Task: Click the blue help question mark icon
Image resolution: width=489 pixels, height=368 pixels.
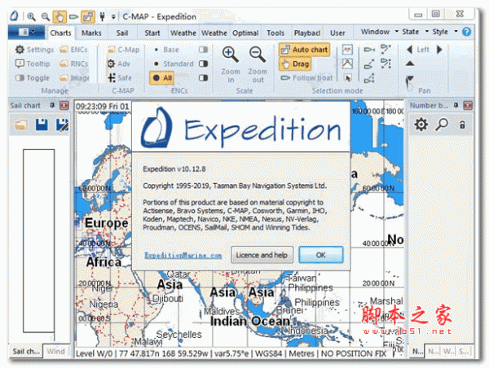Action: pyautogui.click(x=466, y=32)
